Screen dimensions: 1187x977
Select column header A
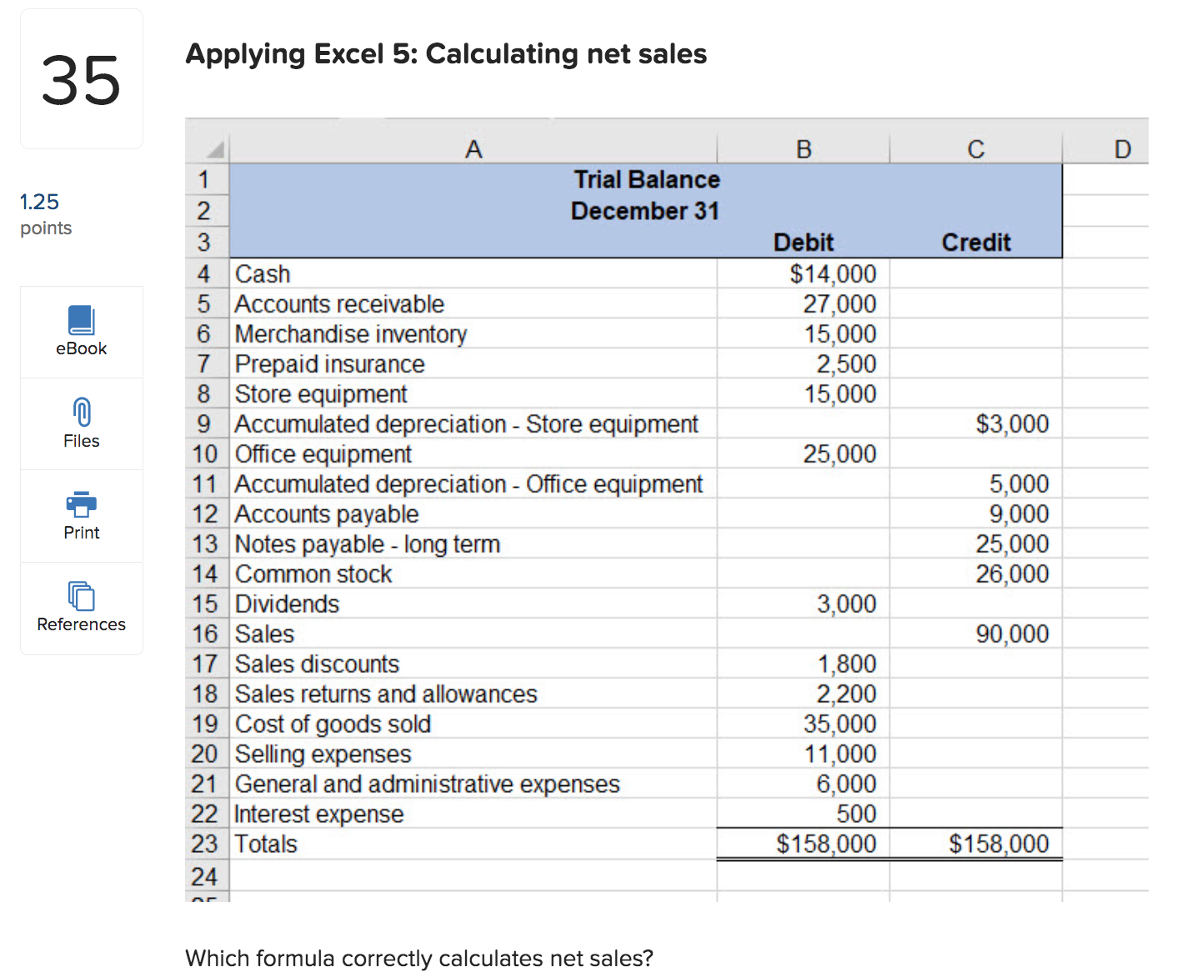tap(473, 148)
